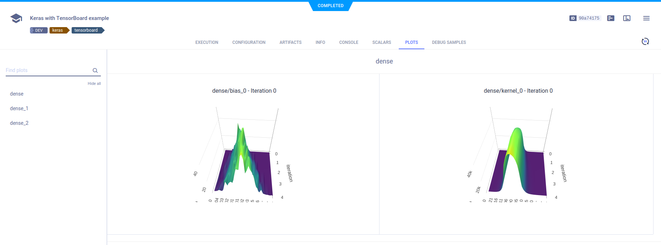The height and width of the screenshot is (245, 661).
Task: Click the results panel view icon
Action: pos(626,18)
